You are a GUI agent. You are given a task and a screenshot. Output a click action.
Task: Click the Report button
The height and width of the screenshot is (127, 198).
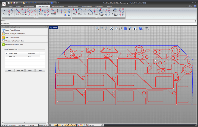[30, 70]
